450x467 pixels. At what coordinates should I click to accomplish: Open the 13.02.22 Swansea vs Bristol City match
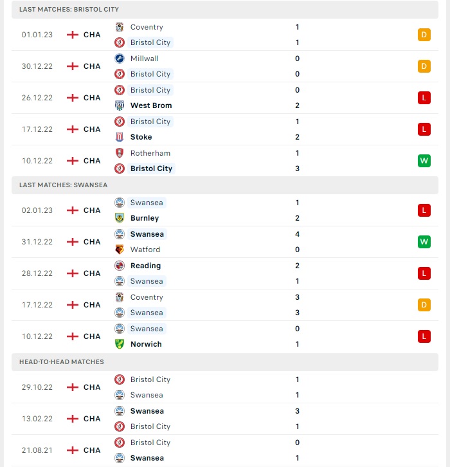(225, 419)
